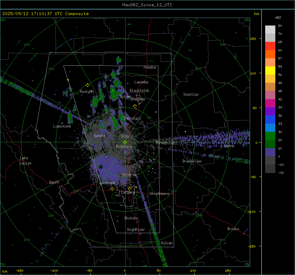Click the Banff label

54,182
